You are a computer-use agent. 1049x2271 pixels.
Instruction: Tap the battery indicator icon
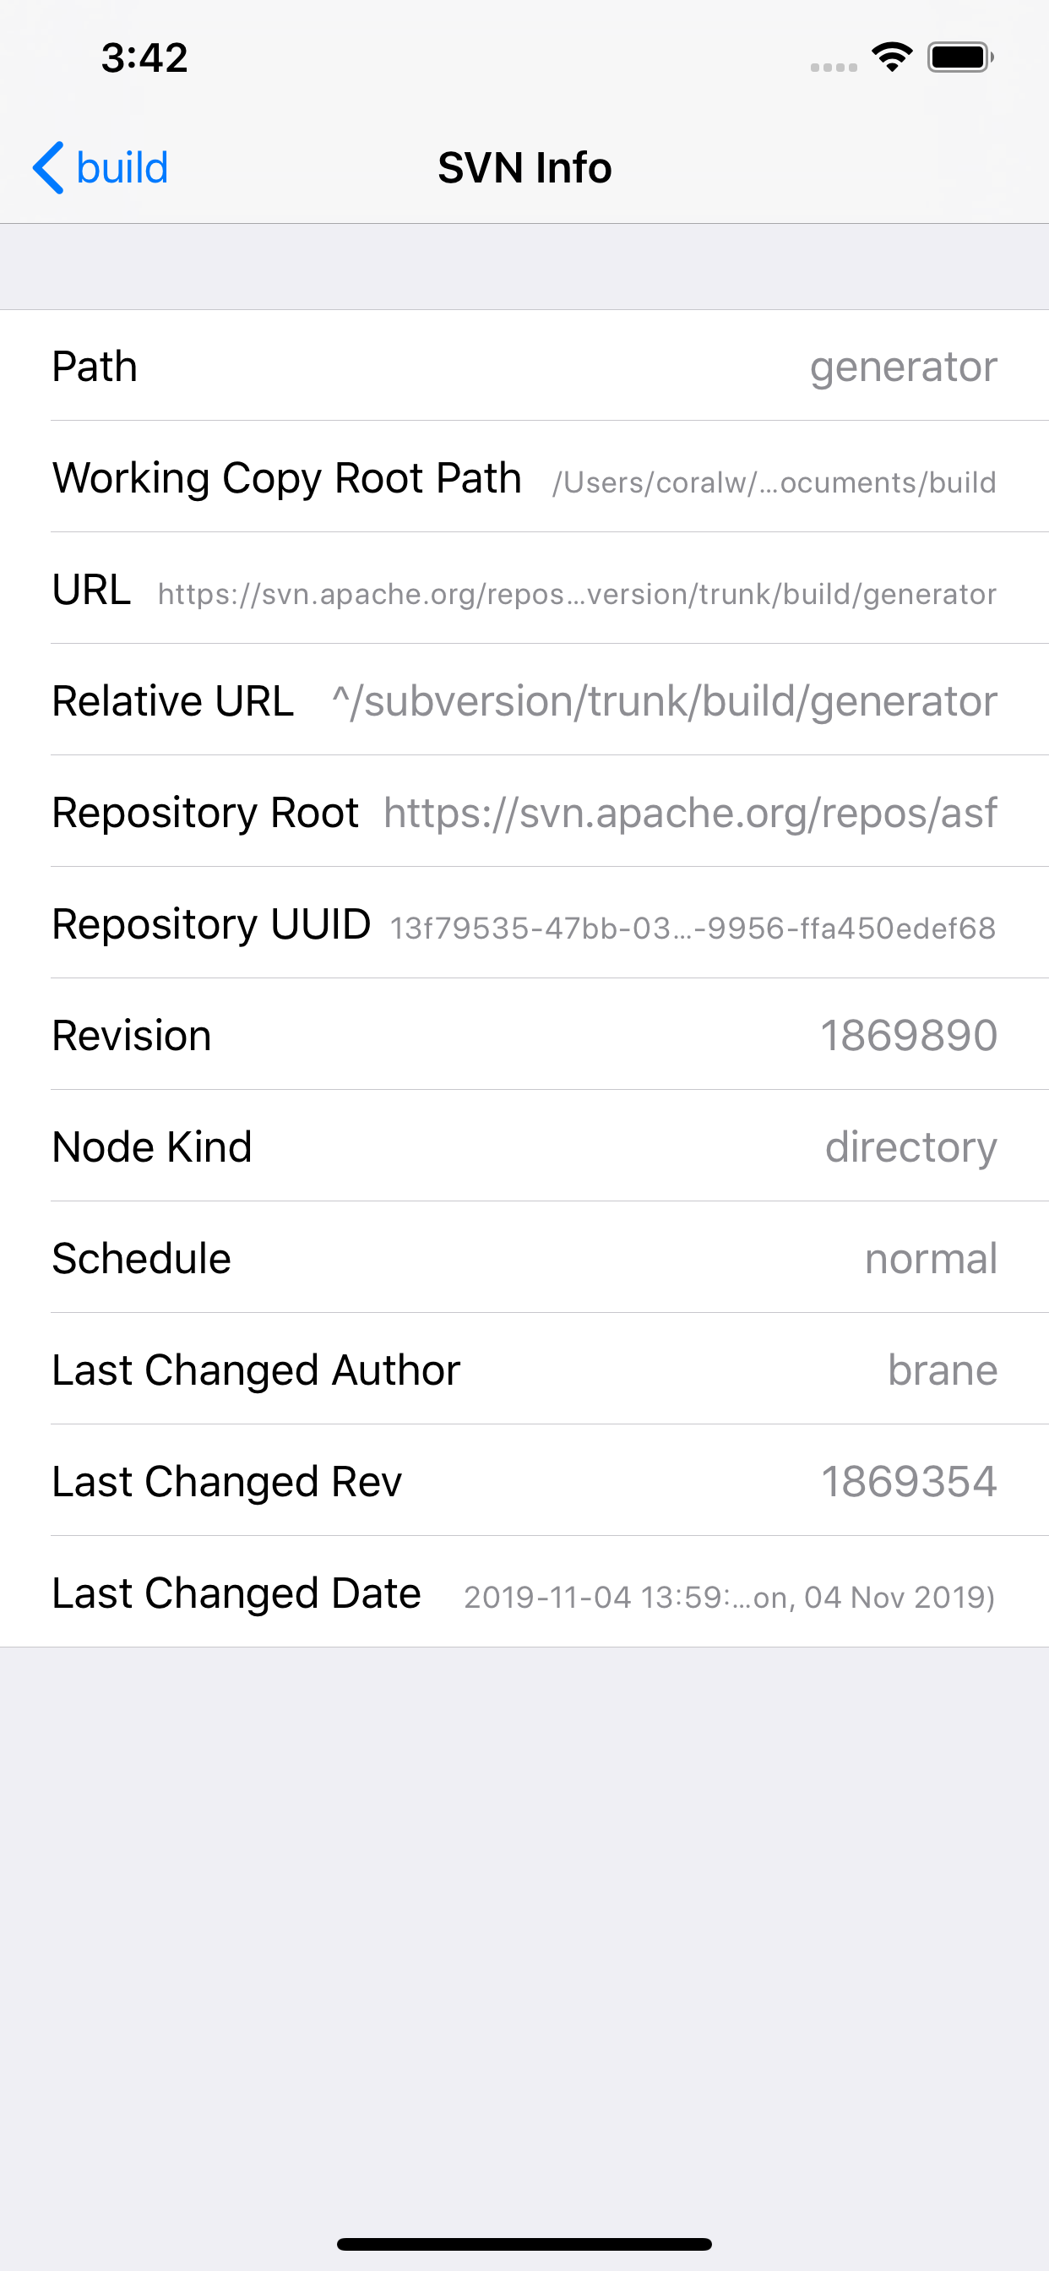coord(960,57)
